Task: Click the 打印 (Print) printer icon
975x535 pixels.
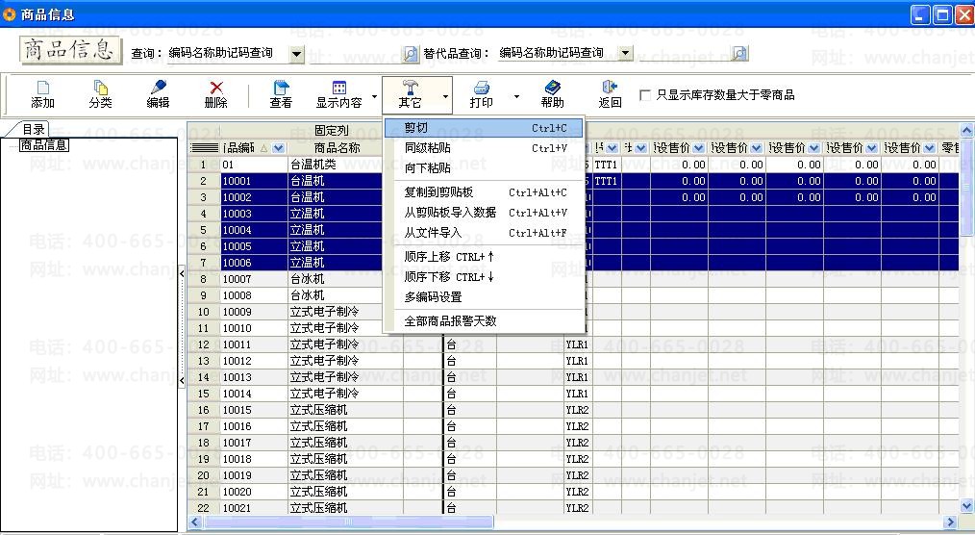Action: click(482, 94)
